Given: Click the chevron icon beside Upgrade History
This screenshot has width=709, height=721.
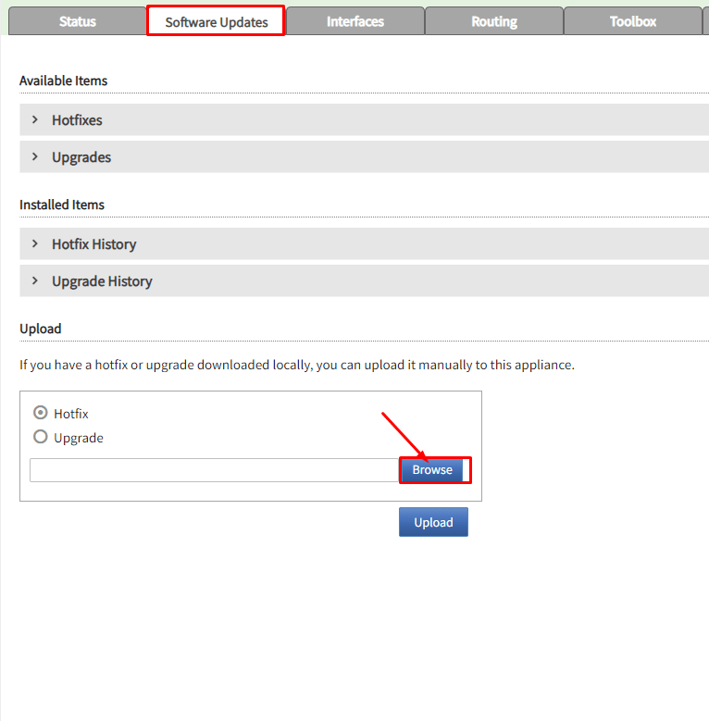Looking at the screenshot, I should click(x=34, y=280).
